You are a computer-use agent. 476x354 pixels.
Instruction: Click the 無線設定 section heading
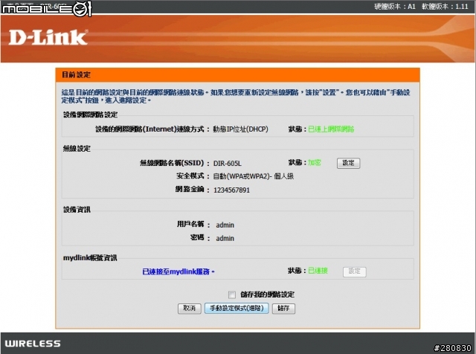tap(77, 149)
